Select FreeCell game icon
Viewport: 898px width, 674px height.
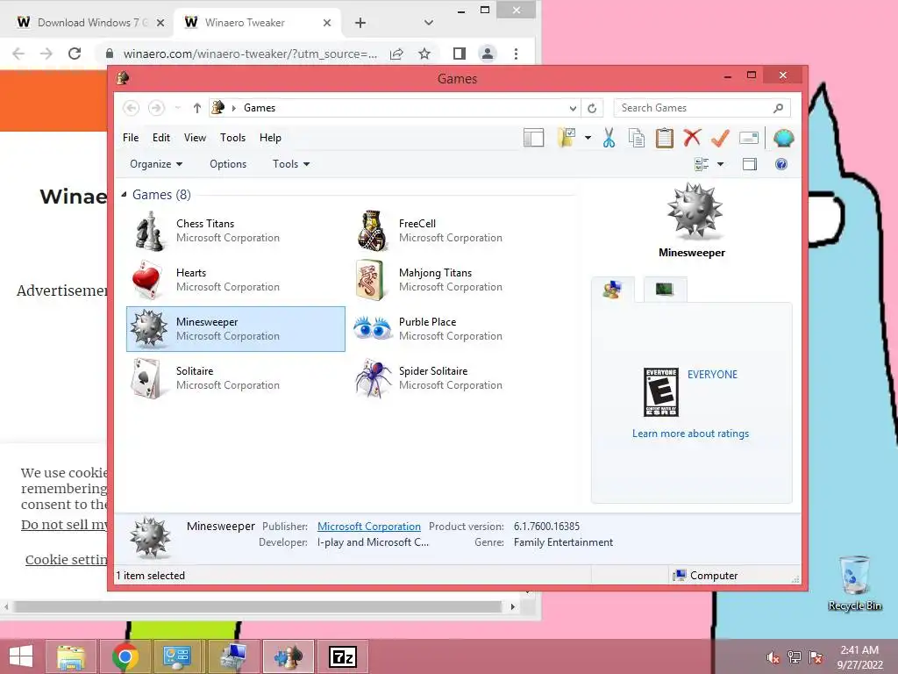pos(372,231)
